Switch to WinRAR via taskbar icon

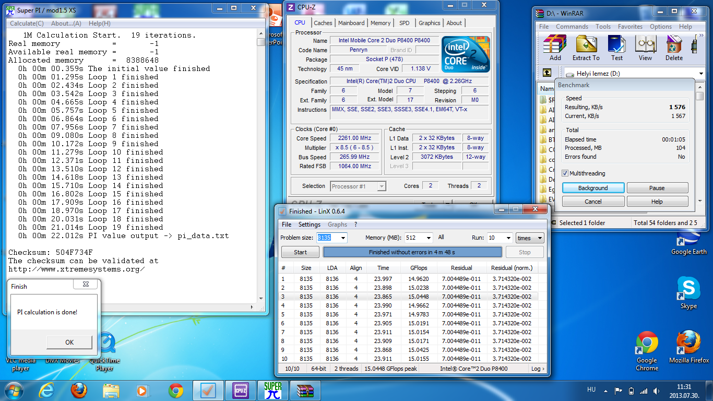tap(305, 391)
